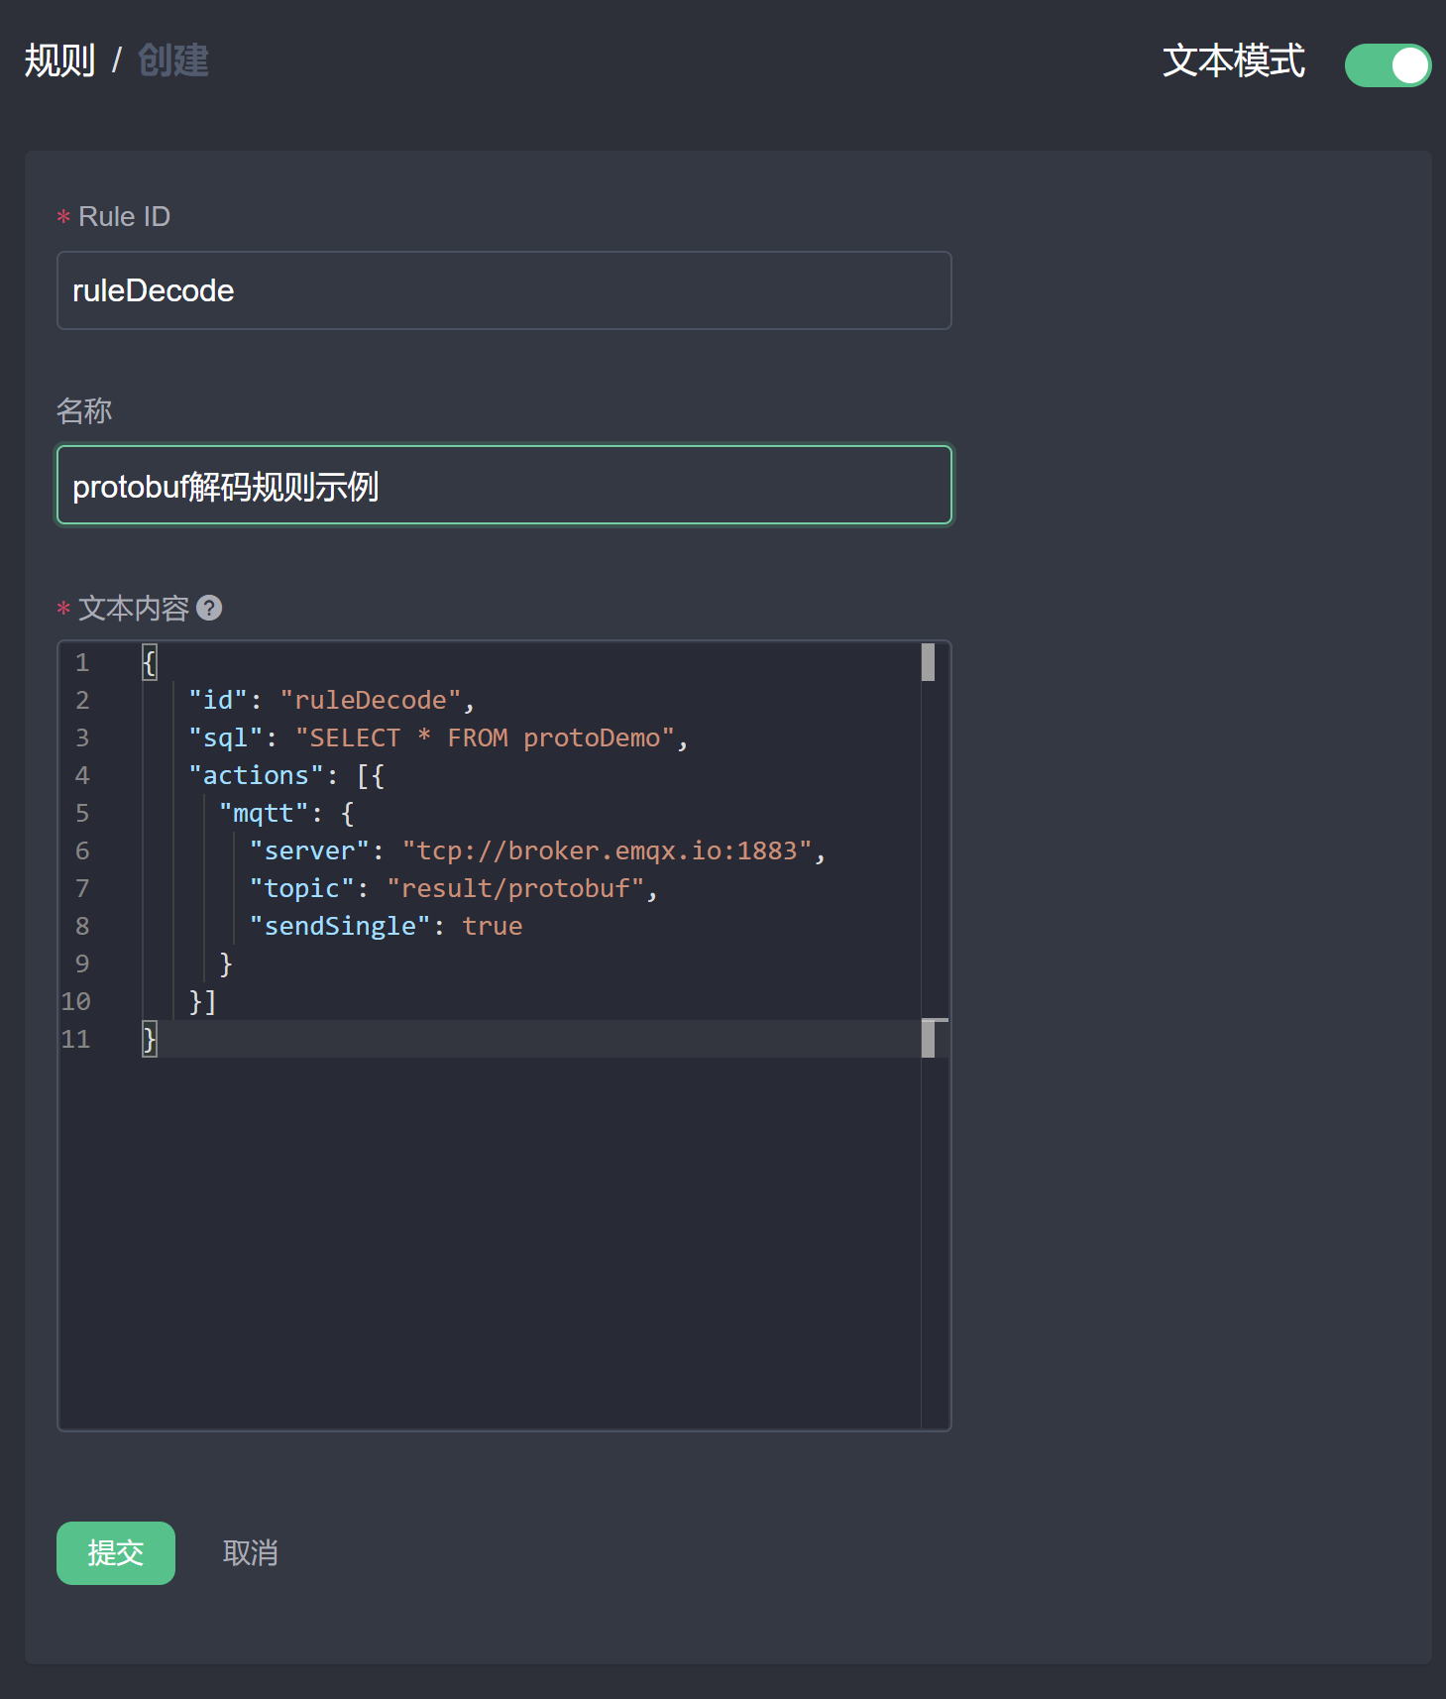Click the 创建 breadcrumb item
Image resolution: width=1446 pixels, height=1699 pixels.
(x=173, y=61)
